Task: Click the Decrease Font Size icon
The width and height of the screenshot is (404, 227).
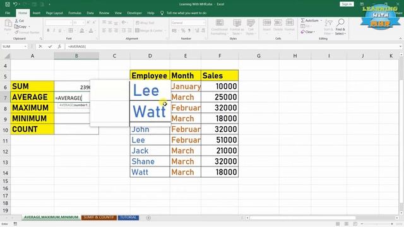Action: tap(94, 23)
